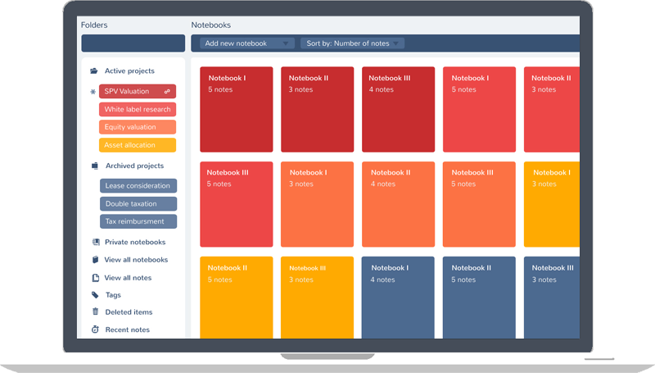Click the Deleted items trash icon
Screen dimensions: 655x373
[x=96, y=312]
